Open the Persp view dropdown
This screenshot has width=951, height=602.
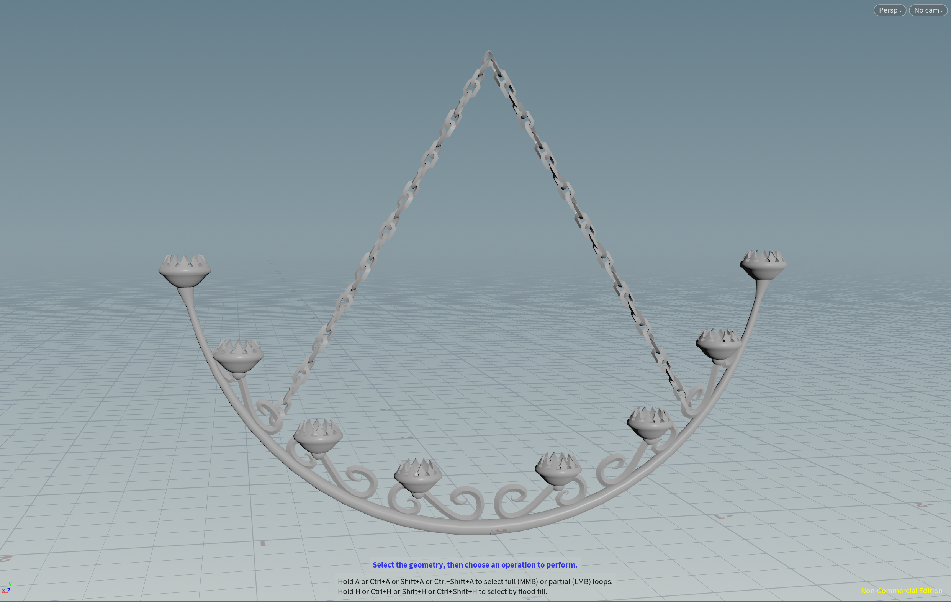point(889,10)
